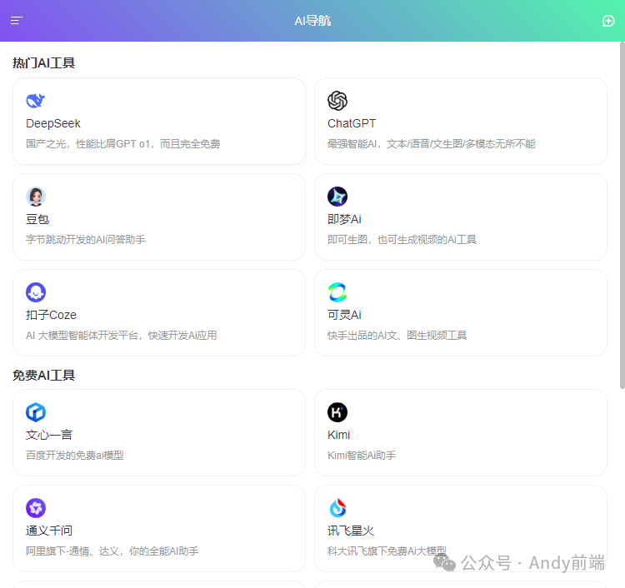Viewport: 625px width, 588px height.
Task: Click the 豆包 avatar icon
Action: [36, 197]
